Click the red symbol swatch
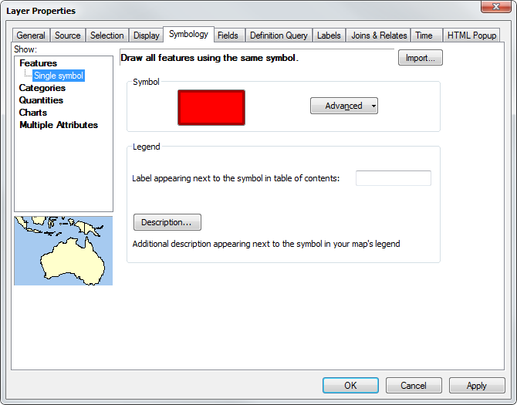Screen dimensions: 517x405 pyautogui.click(x=211, y=107)
